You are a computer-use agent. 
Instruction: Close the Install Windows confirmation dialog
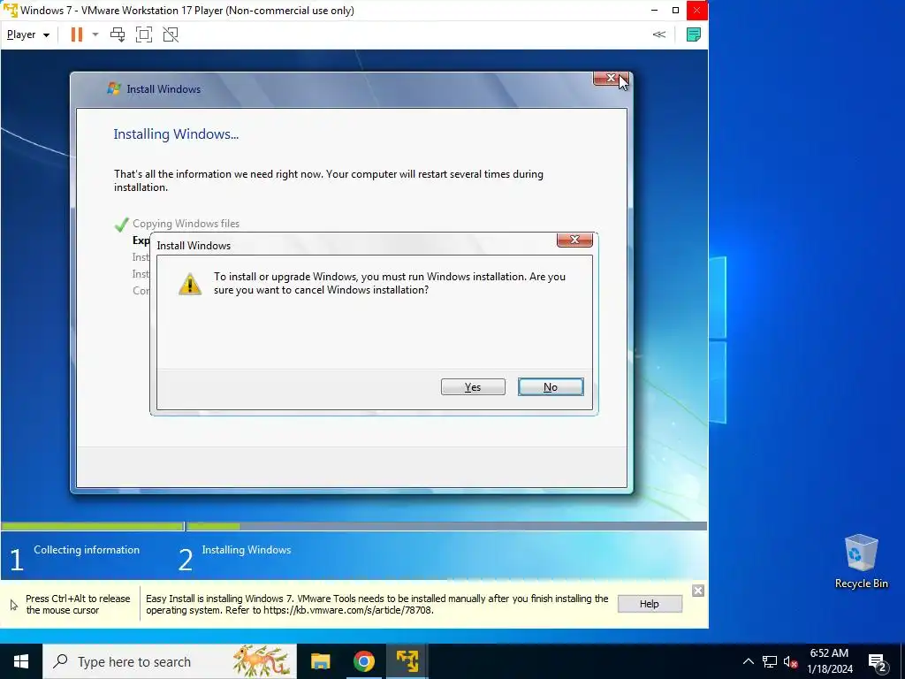574,240
